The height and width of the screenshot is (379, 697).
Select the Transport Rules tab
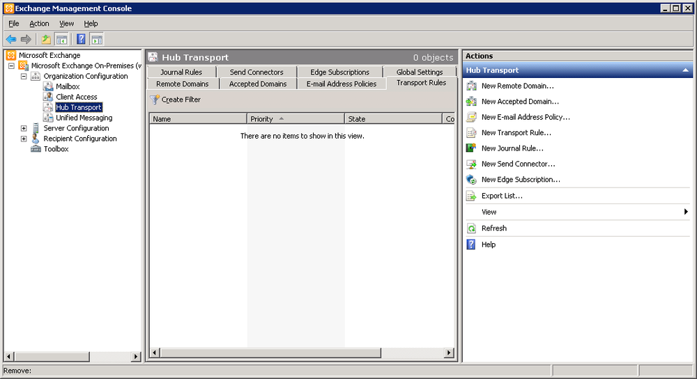click(x=422, y=83)
